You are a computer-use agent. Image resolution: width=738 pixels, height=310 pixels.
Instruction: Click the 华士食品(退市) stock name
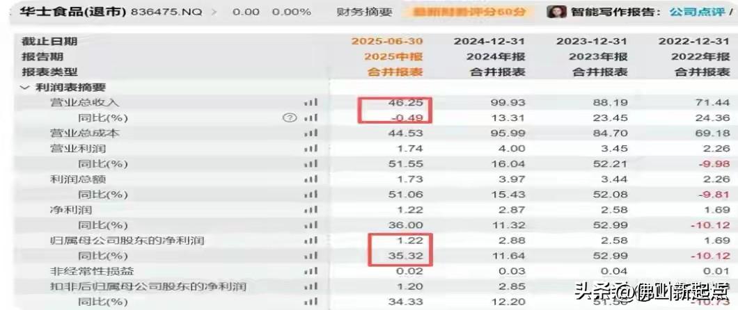[72, 12]
